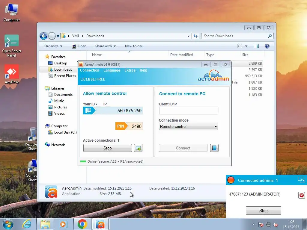Open the contact book icon next to Connect

point(214,148)
